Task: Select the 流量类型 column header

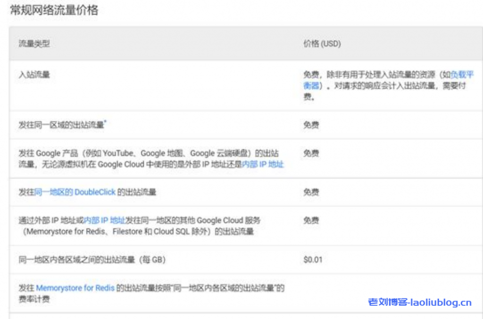Action: pos(34,44)
